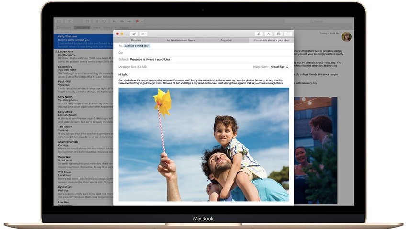Open the Drafts mailbox dropdown

pyautogui.click(x=110, y=27)
